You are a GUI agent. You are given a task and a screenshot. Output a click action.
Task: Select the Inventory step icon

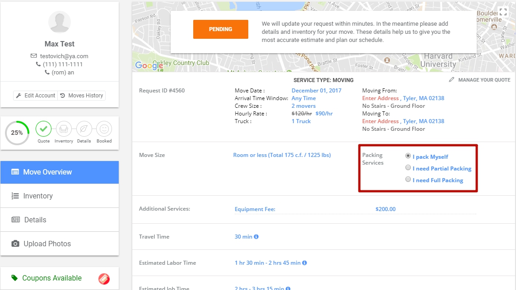64,129
